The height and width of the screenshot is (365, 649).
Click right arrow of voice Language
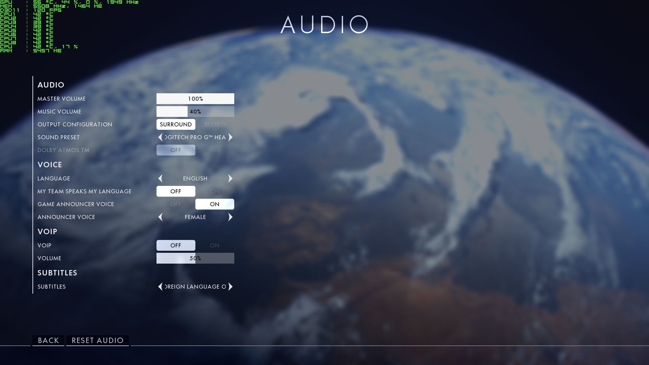(231, 178)
